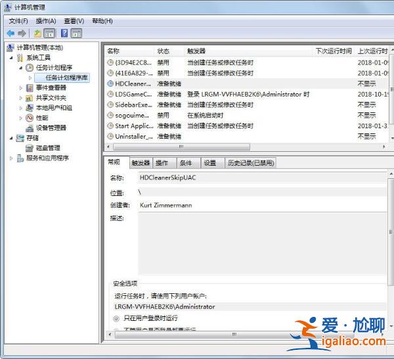Toggle the Show/Hide Console Tree icon
Screen dimensions: 394x359
(x=49, y=34)
